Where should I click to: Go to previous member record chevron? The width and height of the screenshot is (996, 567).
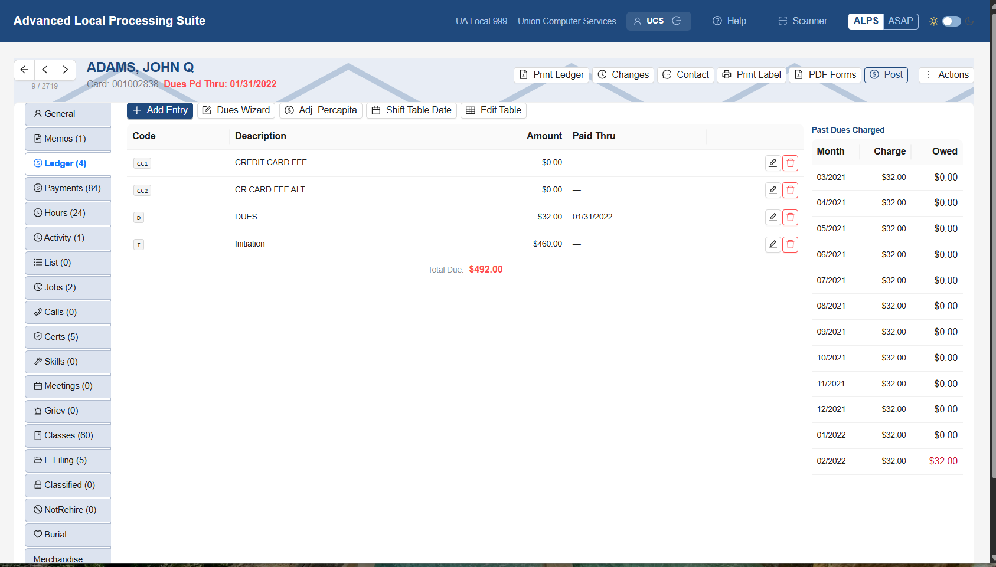[x=45, y=70]
